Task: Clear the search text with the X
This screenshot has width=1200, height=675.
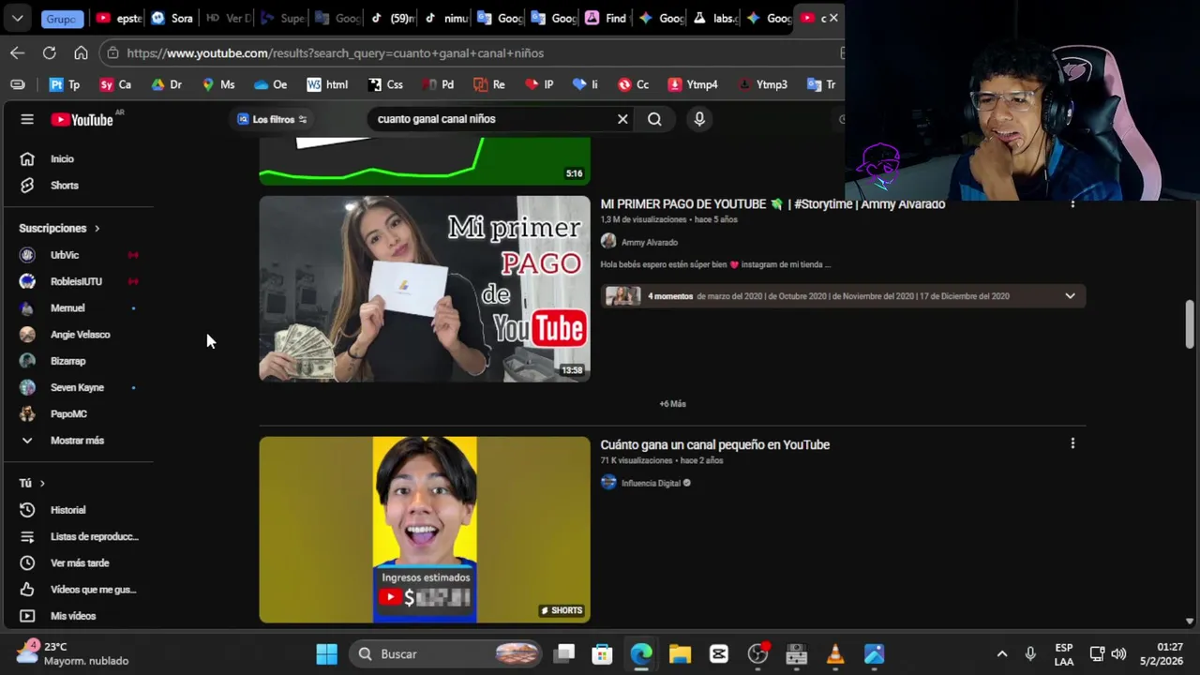Action: [622, 119]
